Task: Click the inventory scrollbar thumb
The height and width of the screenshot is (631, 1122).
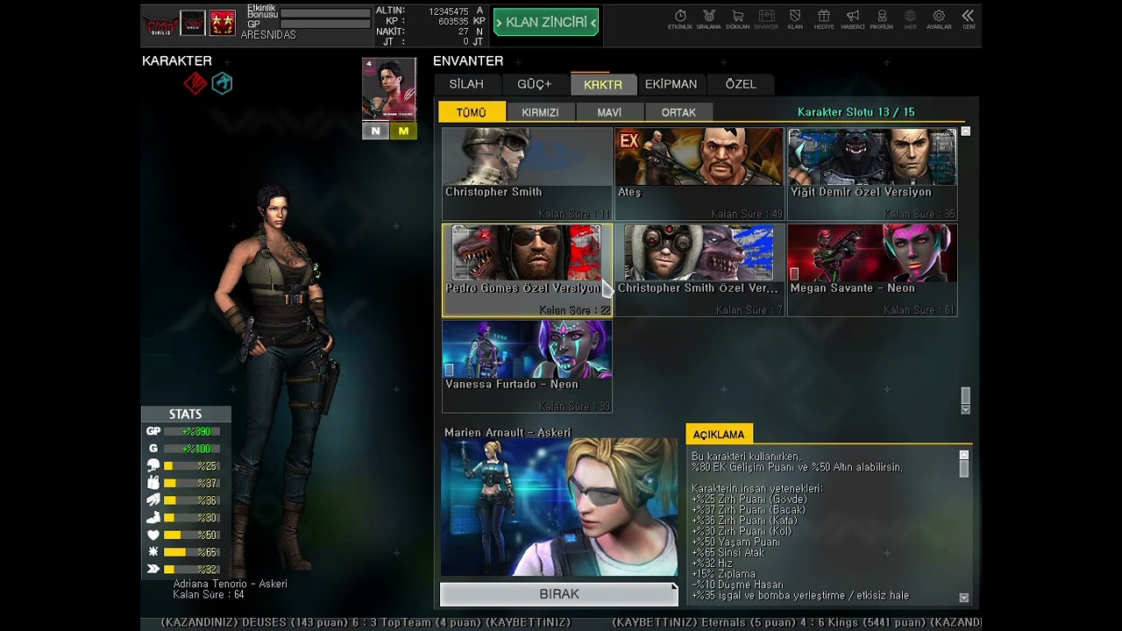Action: pyautogui.click(x=966, y=395)
